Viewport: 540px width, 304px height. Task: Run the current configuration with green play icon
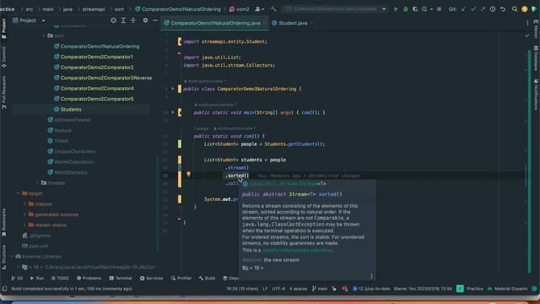396,9
